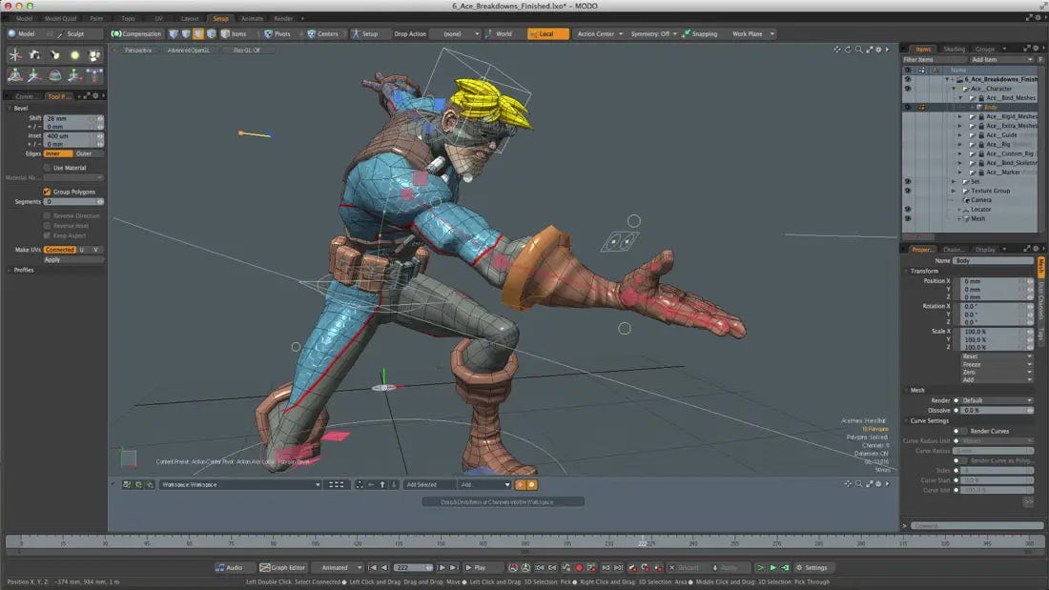Image resolution: width=1049 pixels, height=590 pixels.
Task: Click the Freeze transform button
Action: 997,364
